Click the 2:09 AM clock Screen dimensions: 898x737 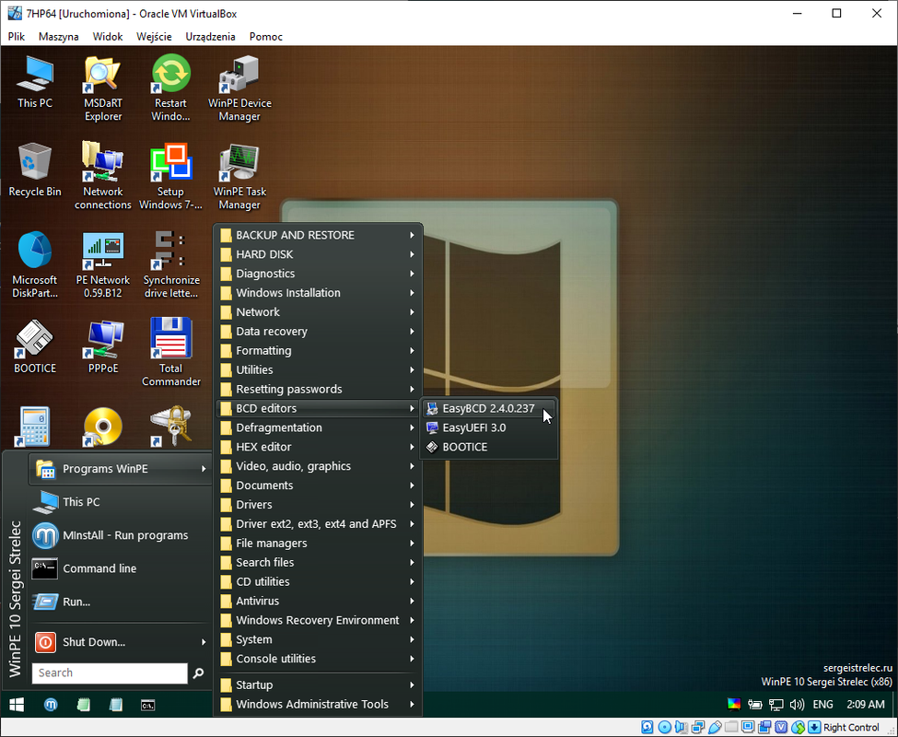click(x=866, y=705)
